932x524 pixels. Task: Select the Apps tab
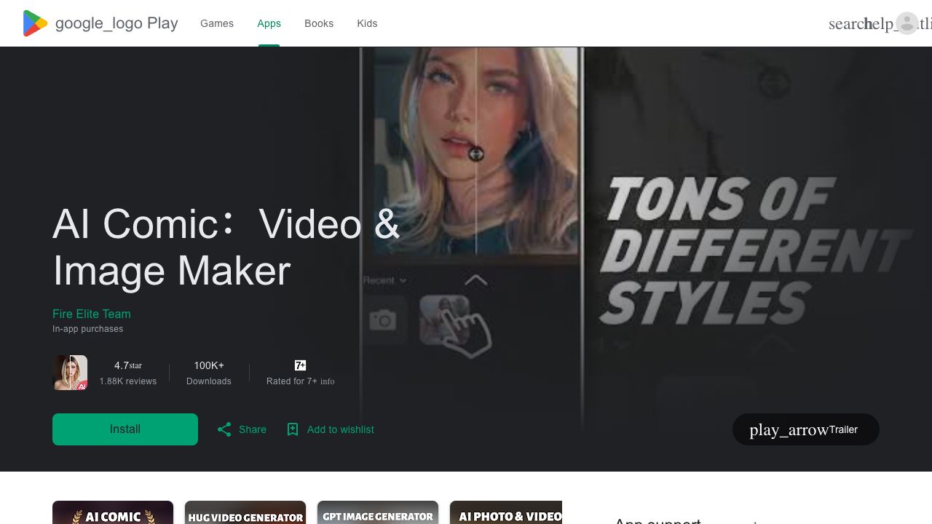269,23
